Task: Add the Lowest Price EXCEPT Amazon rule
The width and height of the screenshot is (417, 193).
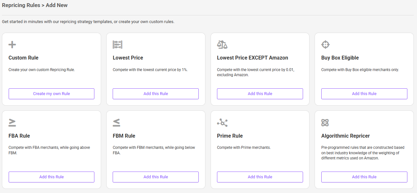Action: [x=260, y=94]
